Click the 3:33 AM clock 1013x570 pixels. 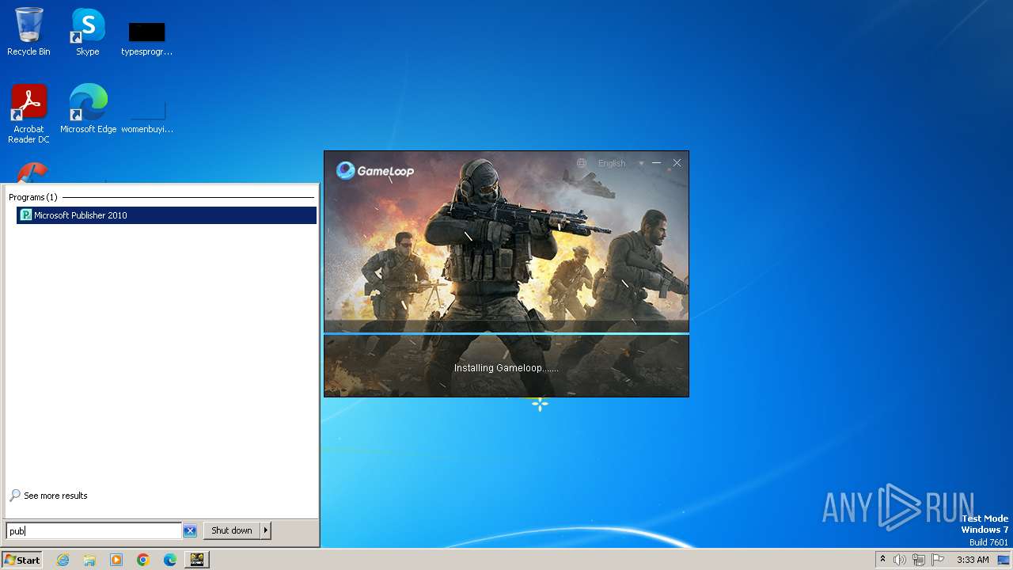pos(973,560)
